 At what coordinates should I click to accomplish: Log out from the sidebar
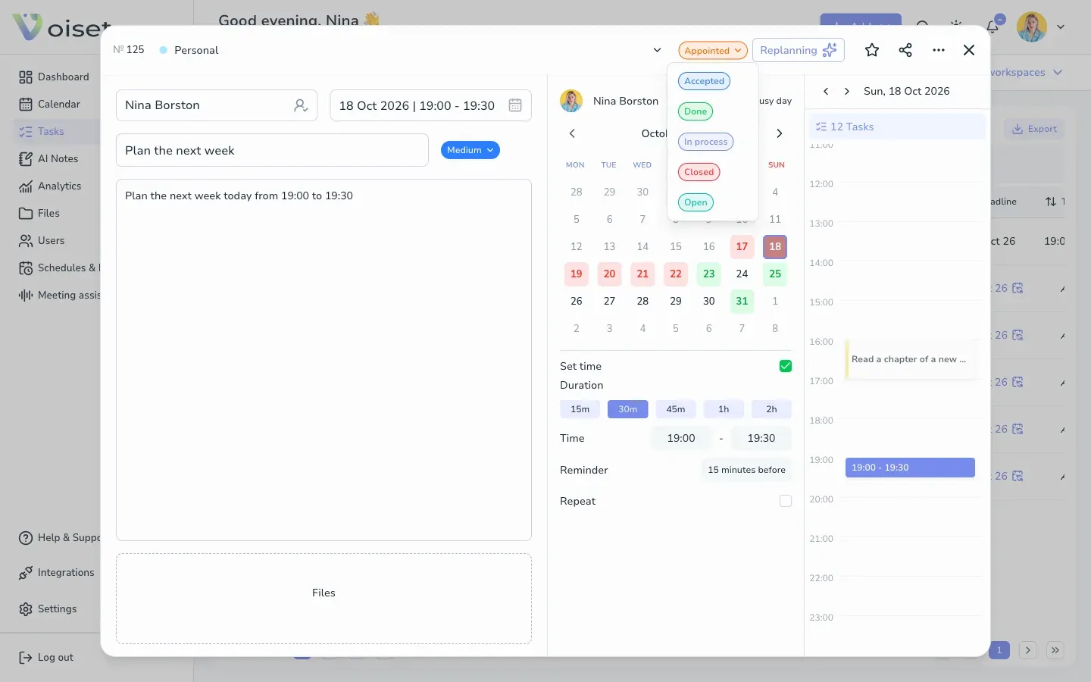(x=46, y=657)
